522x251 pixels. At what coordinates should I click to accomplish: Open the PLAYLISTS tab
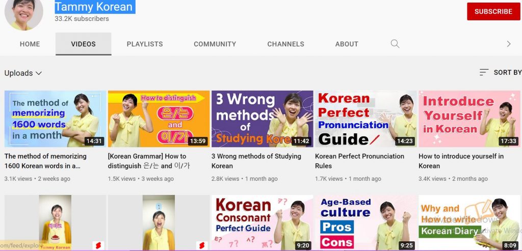[x=145, y=44]
